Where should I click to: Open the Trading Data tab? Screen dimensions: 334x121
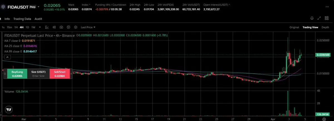tap(22, 19)
